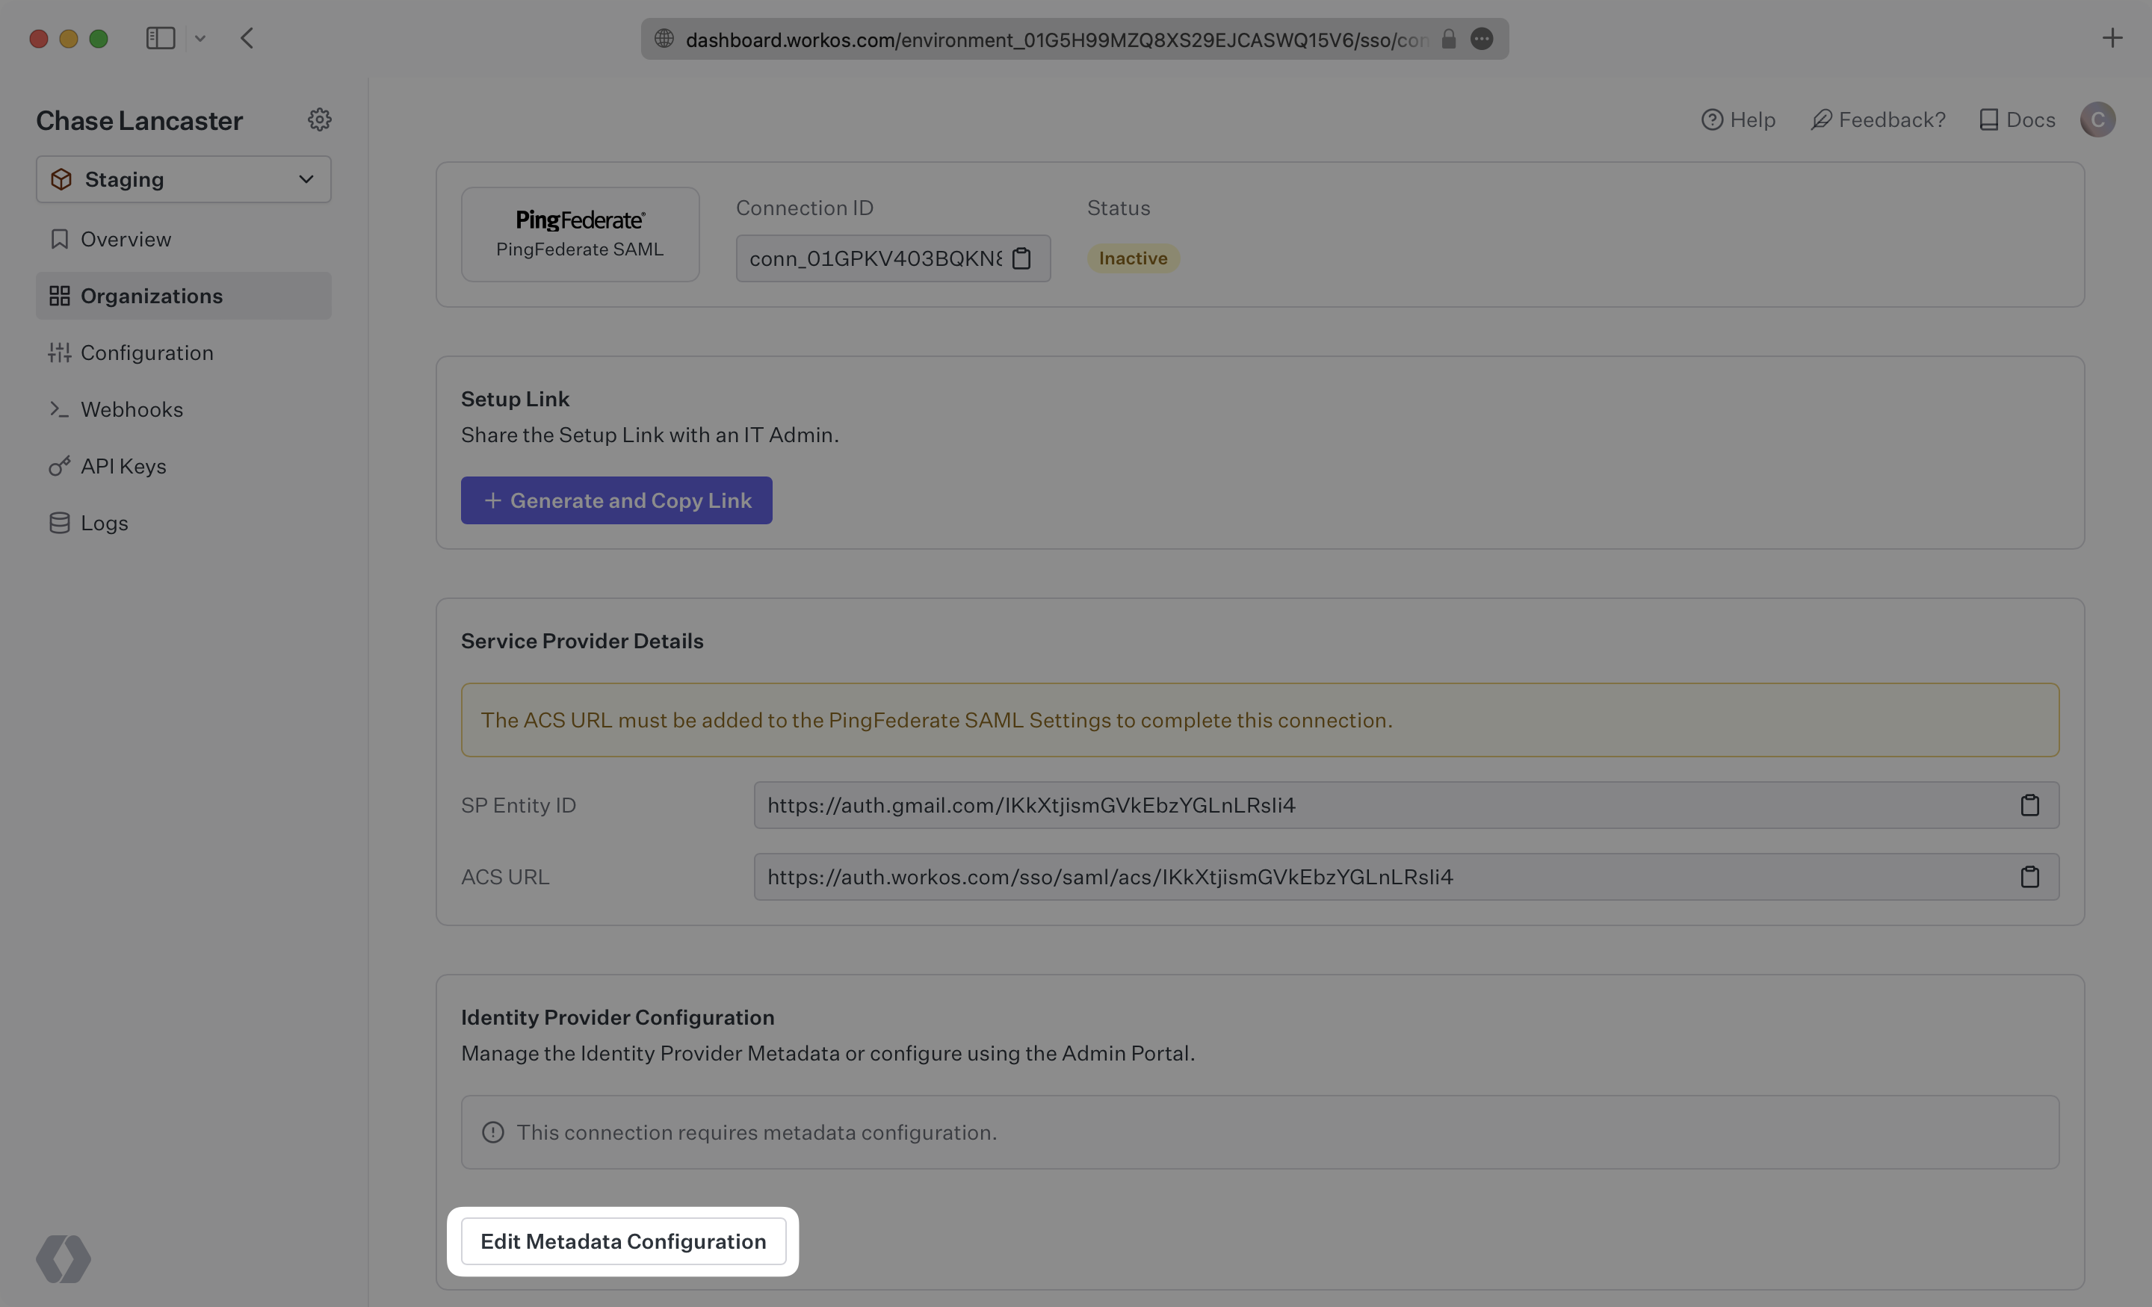Open the account avatar menu
2152x1307 pixels.
click(2099, 119)
